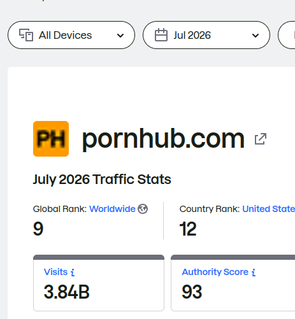Expand the Jul 2026 chevron arrow
Viewport: 295px width, 319px height.
[x=255, y=36]
